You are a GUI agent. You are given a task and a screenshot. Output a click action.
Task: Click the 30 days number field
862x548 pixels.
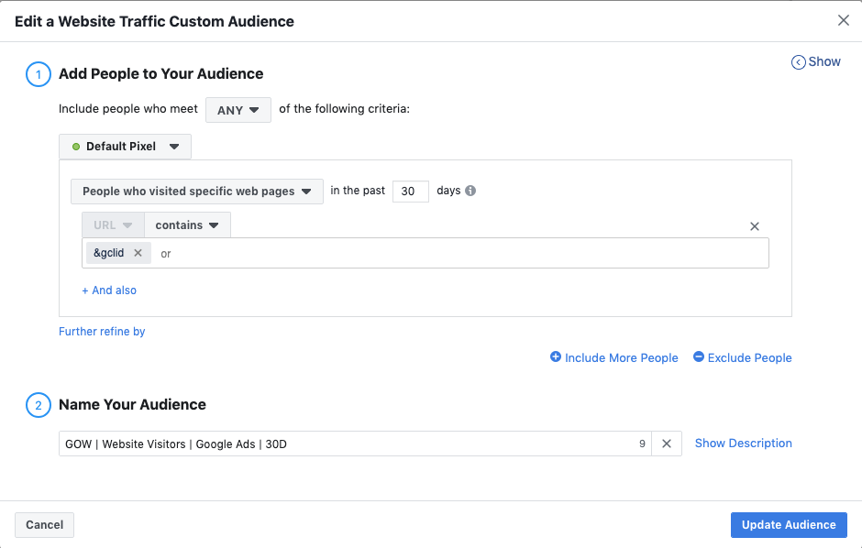click(410, 191)
